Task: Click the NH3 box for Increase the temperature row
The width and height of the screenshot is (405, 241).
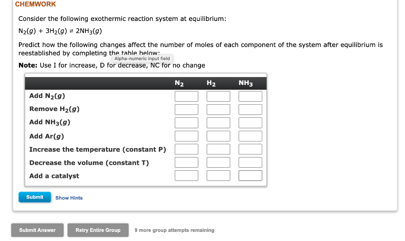Action: tap(250, 149)
